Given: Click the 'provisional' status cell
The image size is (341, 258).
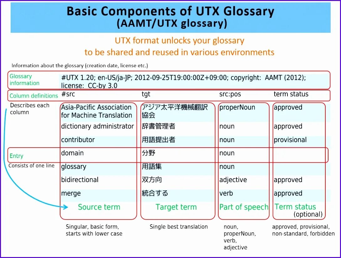Looking at the screenshot, I should [290, 140].
